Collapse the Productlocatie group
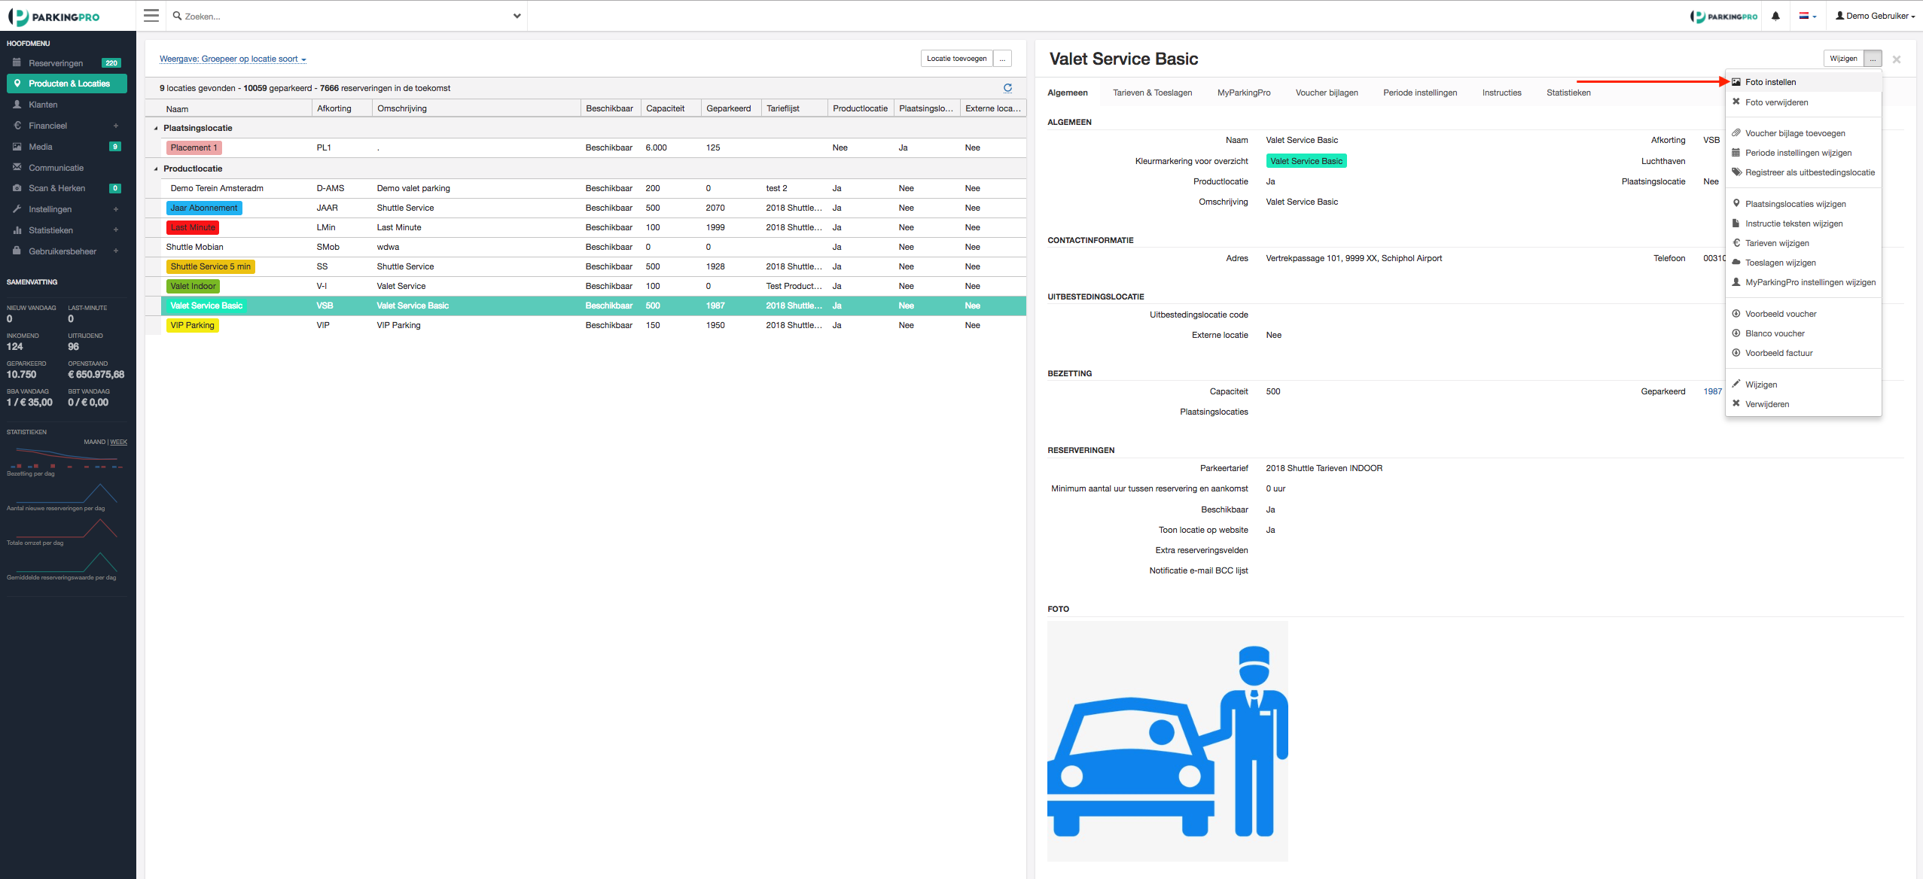 [x=156, y=169]
